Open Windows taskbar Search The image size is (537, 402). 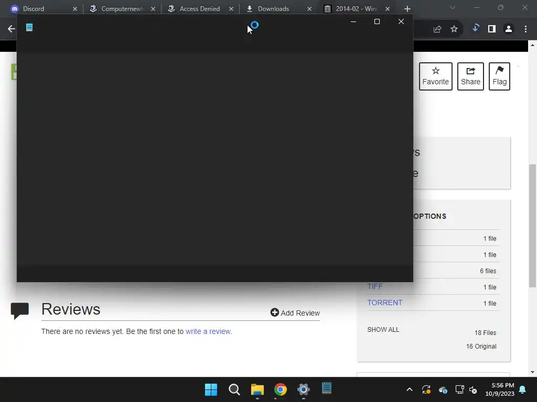pyautogui.click(x=234, y=389)
